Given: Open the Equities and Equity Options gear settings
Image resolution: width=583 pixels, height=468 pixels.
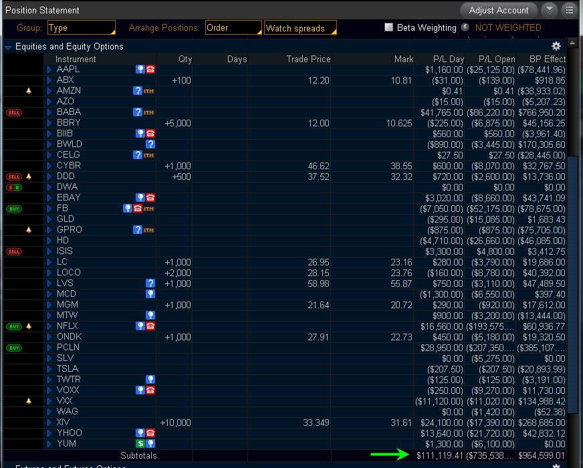Looking at the screenshot, I should point(556,46).
